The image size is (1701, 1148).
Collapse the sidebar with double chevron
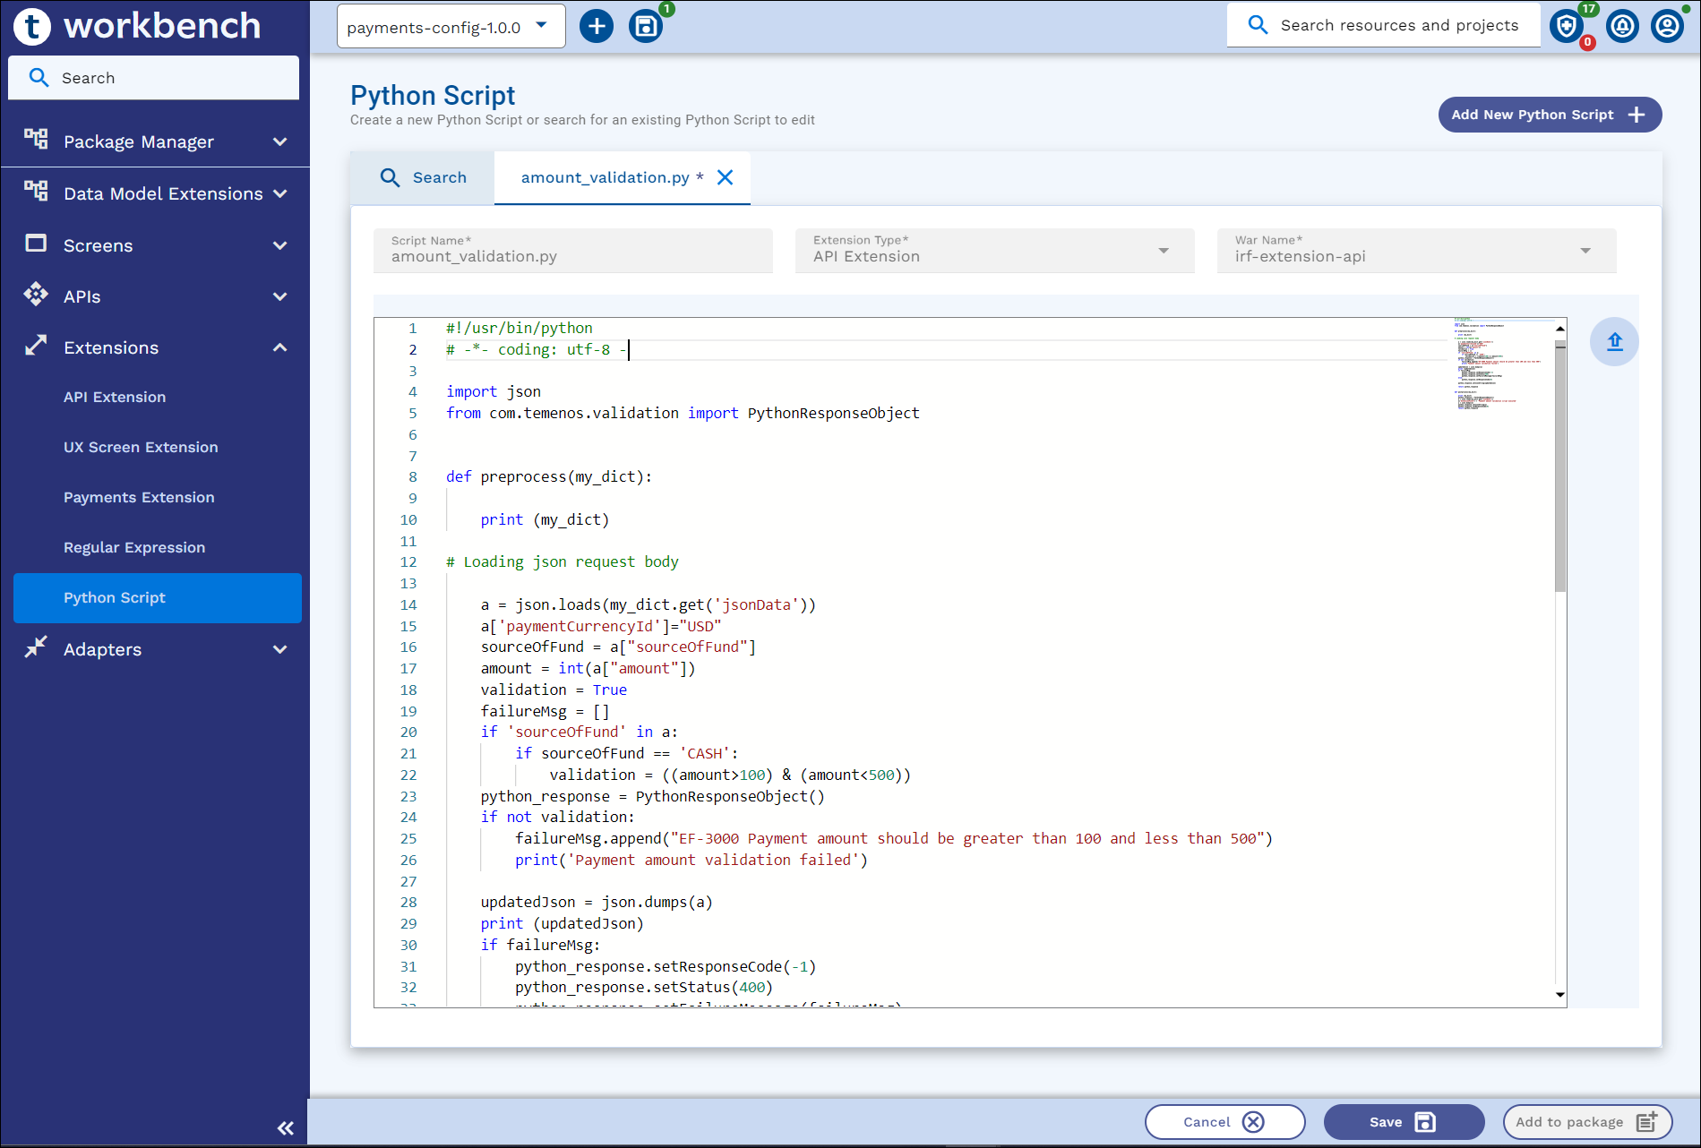pos(286,1127)
